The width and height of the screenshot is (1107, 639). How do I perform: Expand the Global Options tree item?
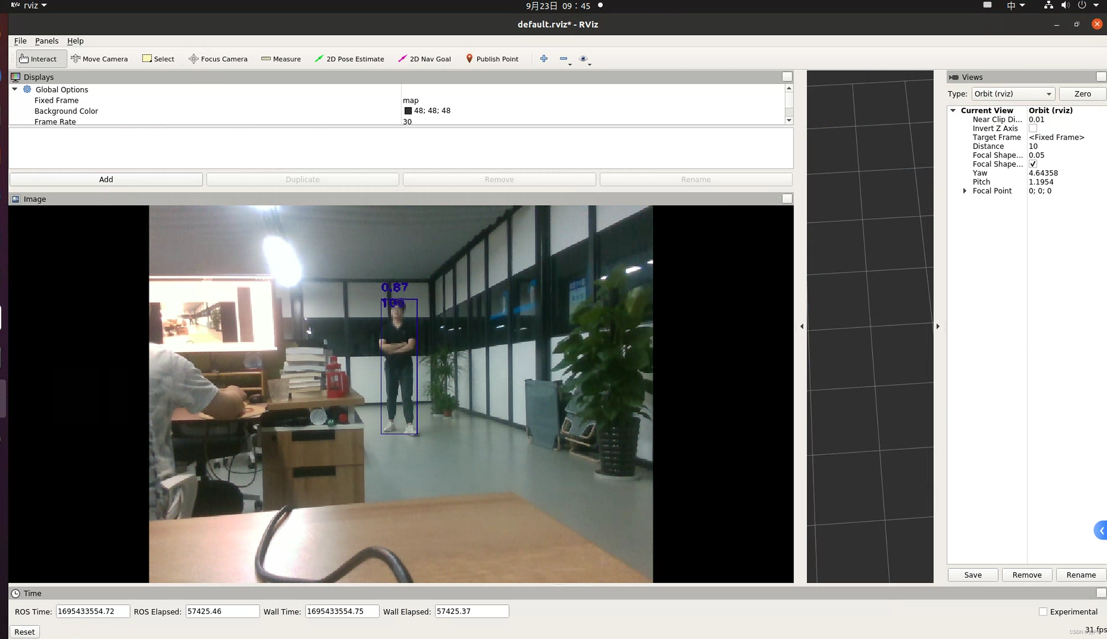point(15,89)
